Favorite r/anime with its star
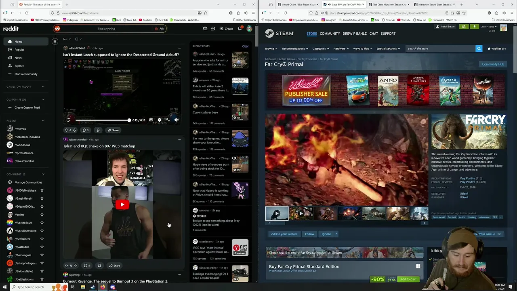 pyautogui.click(x=42, y=215)
